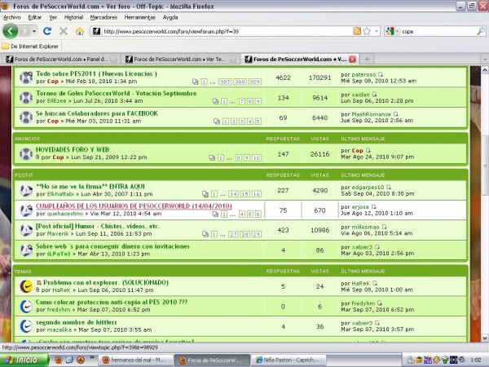Open the navigation history dropdown arrow

click(34, 31)
